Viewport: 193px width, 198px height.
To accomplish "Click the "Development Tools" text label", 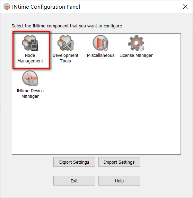I will (x=65, y=58).
